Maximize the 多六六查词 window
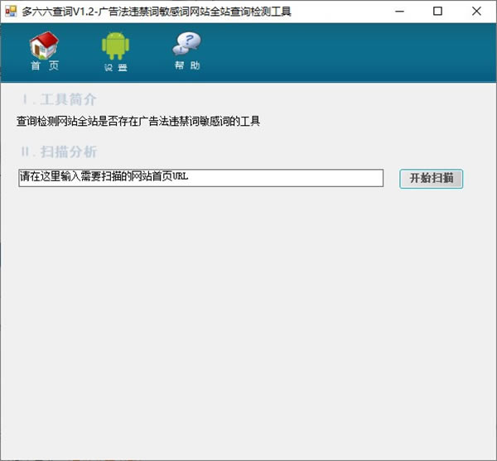 437,12
